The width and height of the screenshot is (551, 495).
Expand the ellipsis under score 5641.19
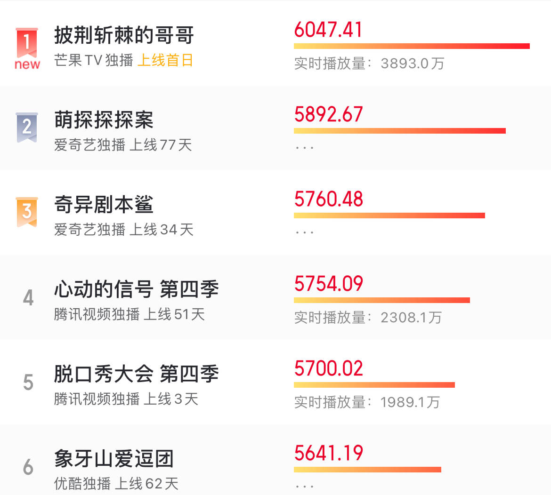point(304,487)
